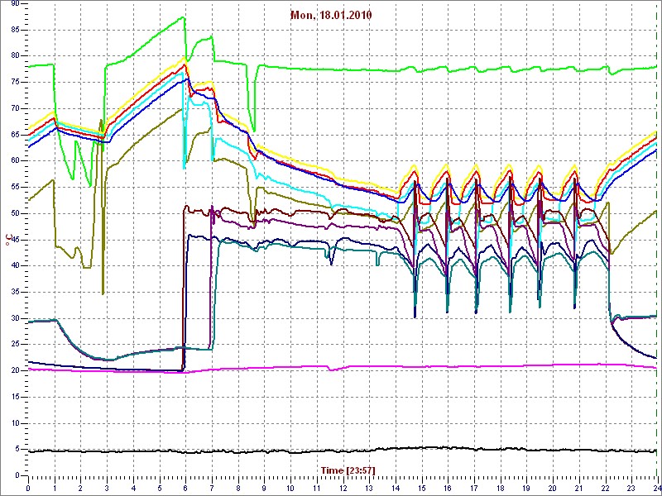Select the 50 label on temperature axis
Viewport: 662px width, 496px height.
(15, 213)
